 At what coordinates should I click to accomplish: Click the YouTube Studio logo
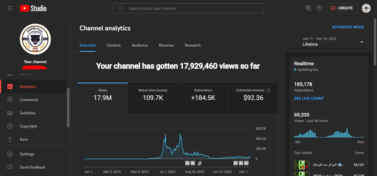pyautogui.click(x=33, y=8)
